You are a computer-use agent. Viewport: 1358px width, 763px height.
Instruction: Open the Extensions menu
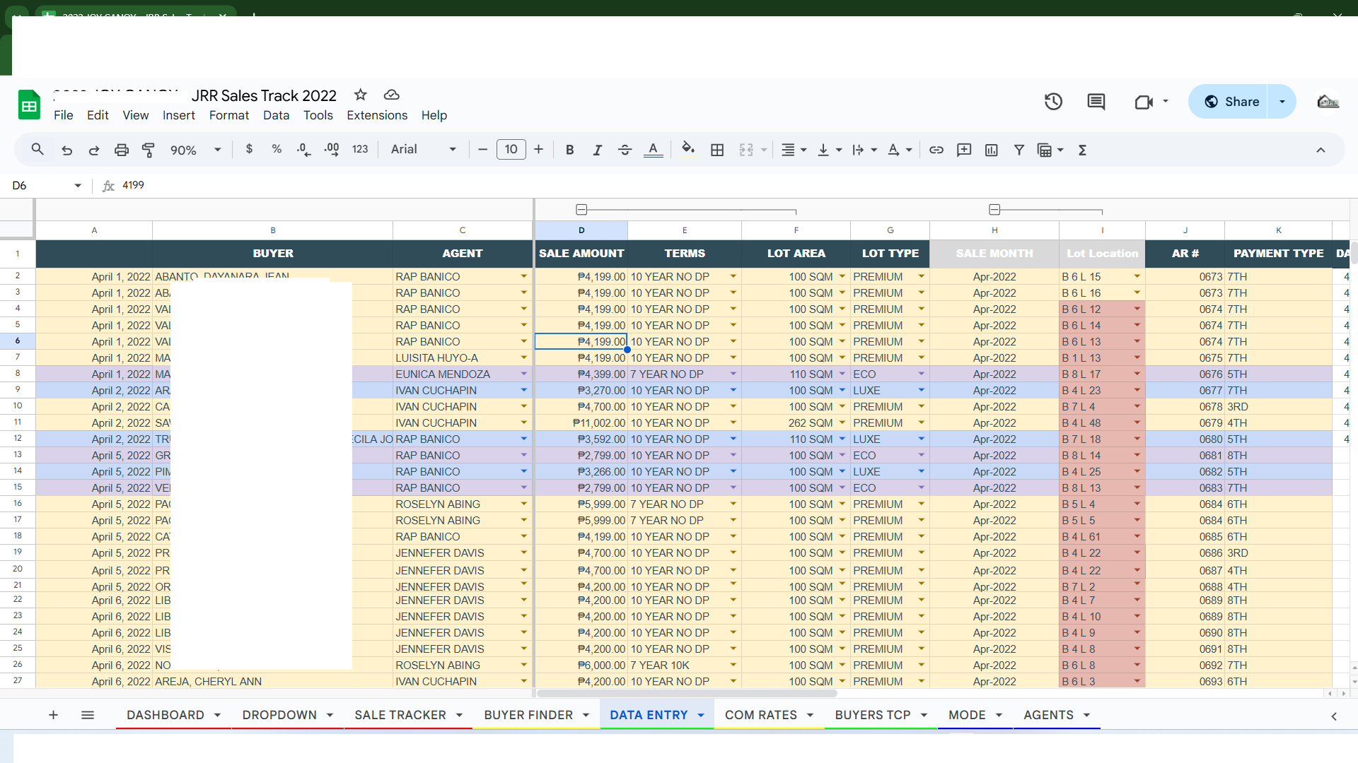pos(376,115)
